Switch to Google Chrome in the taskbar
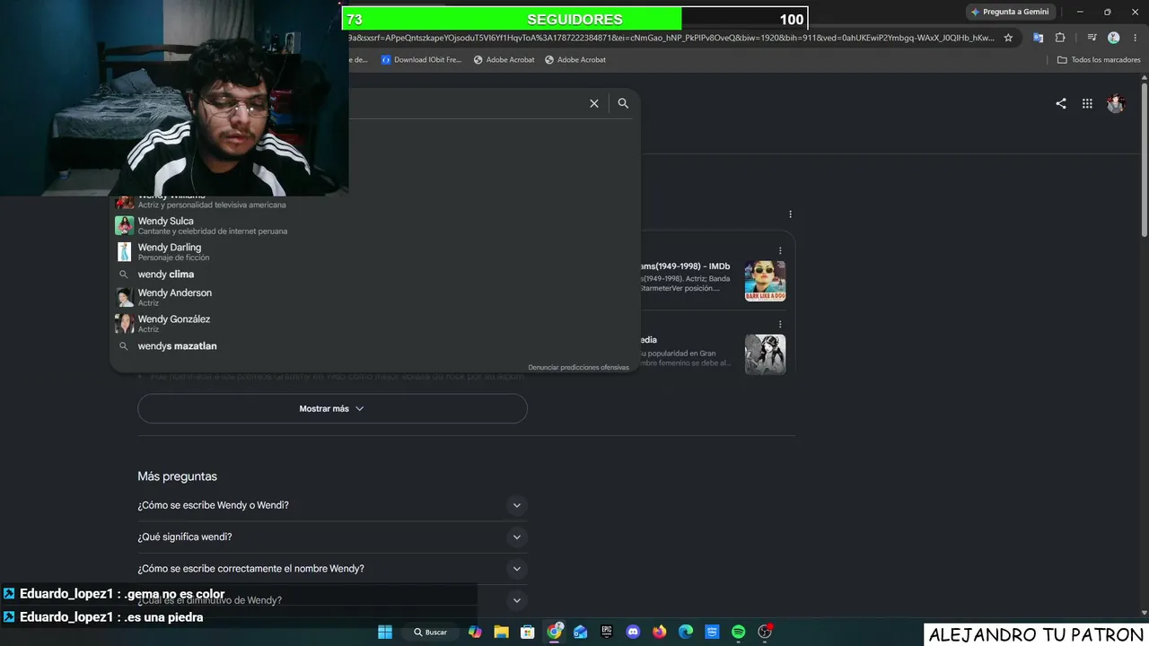The width and height of the screenshot is (1149, 646). (555, 632)
